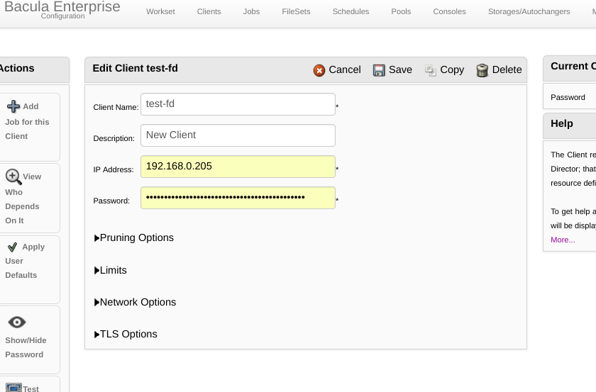Open the Jobs menu

click(x=251, y=12)
